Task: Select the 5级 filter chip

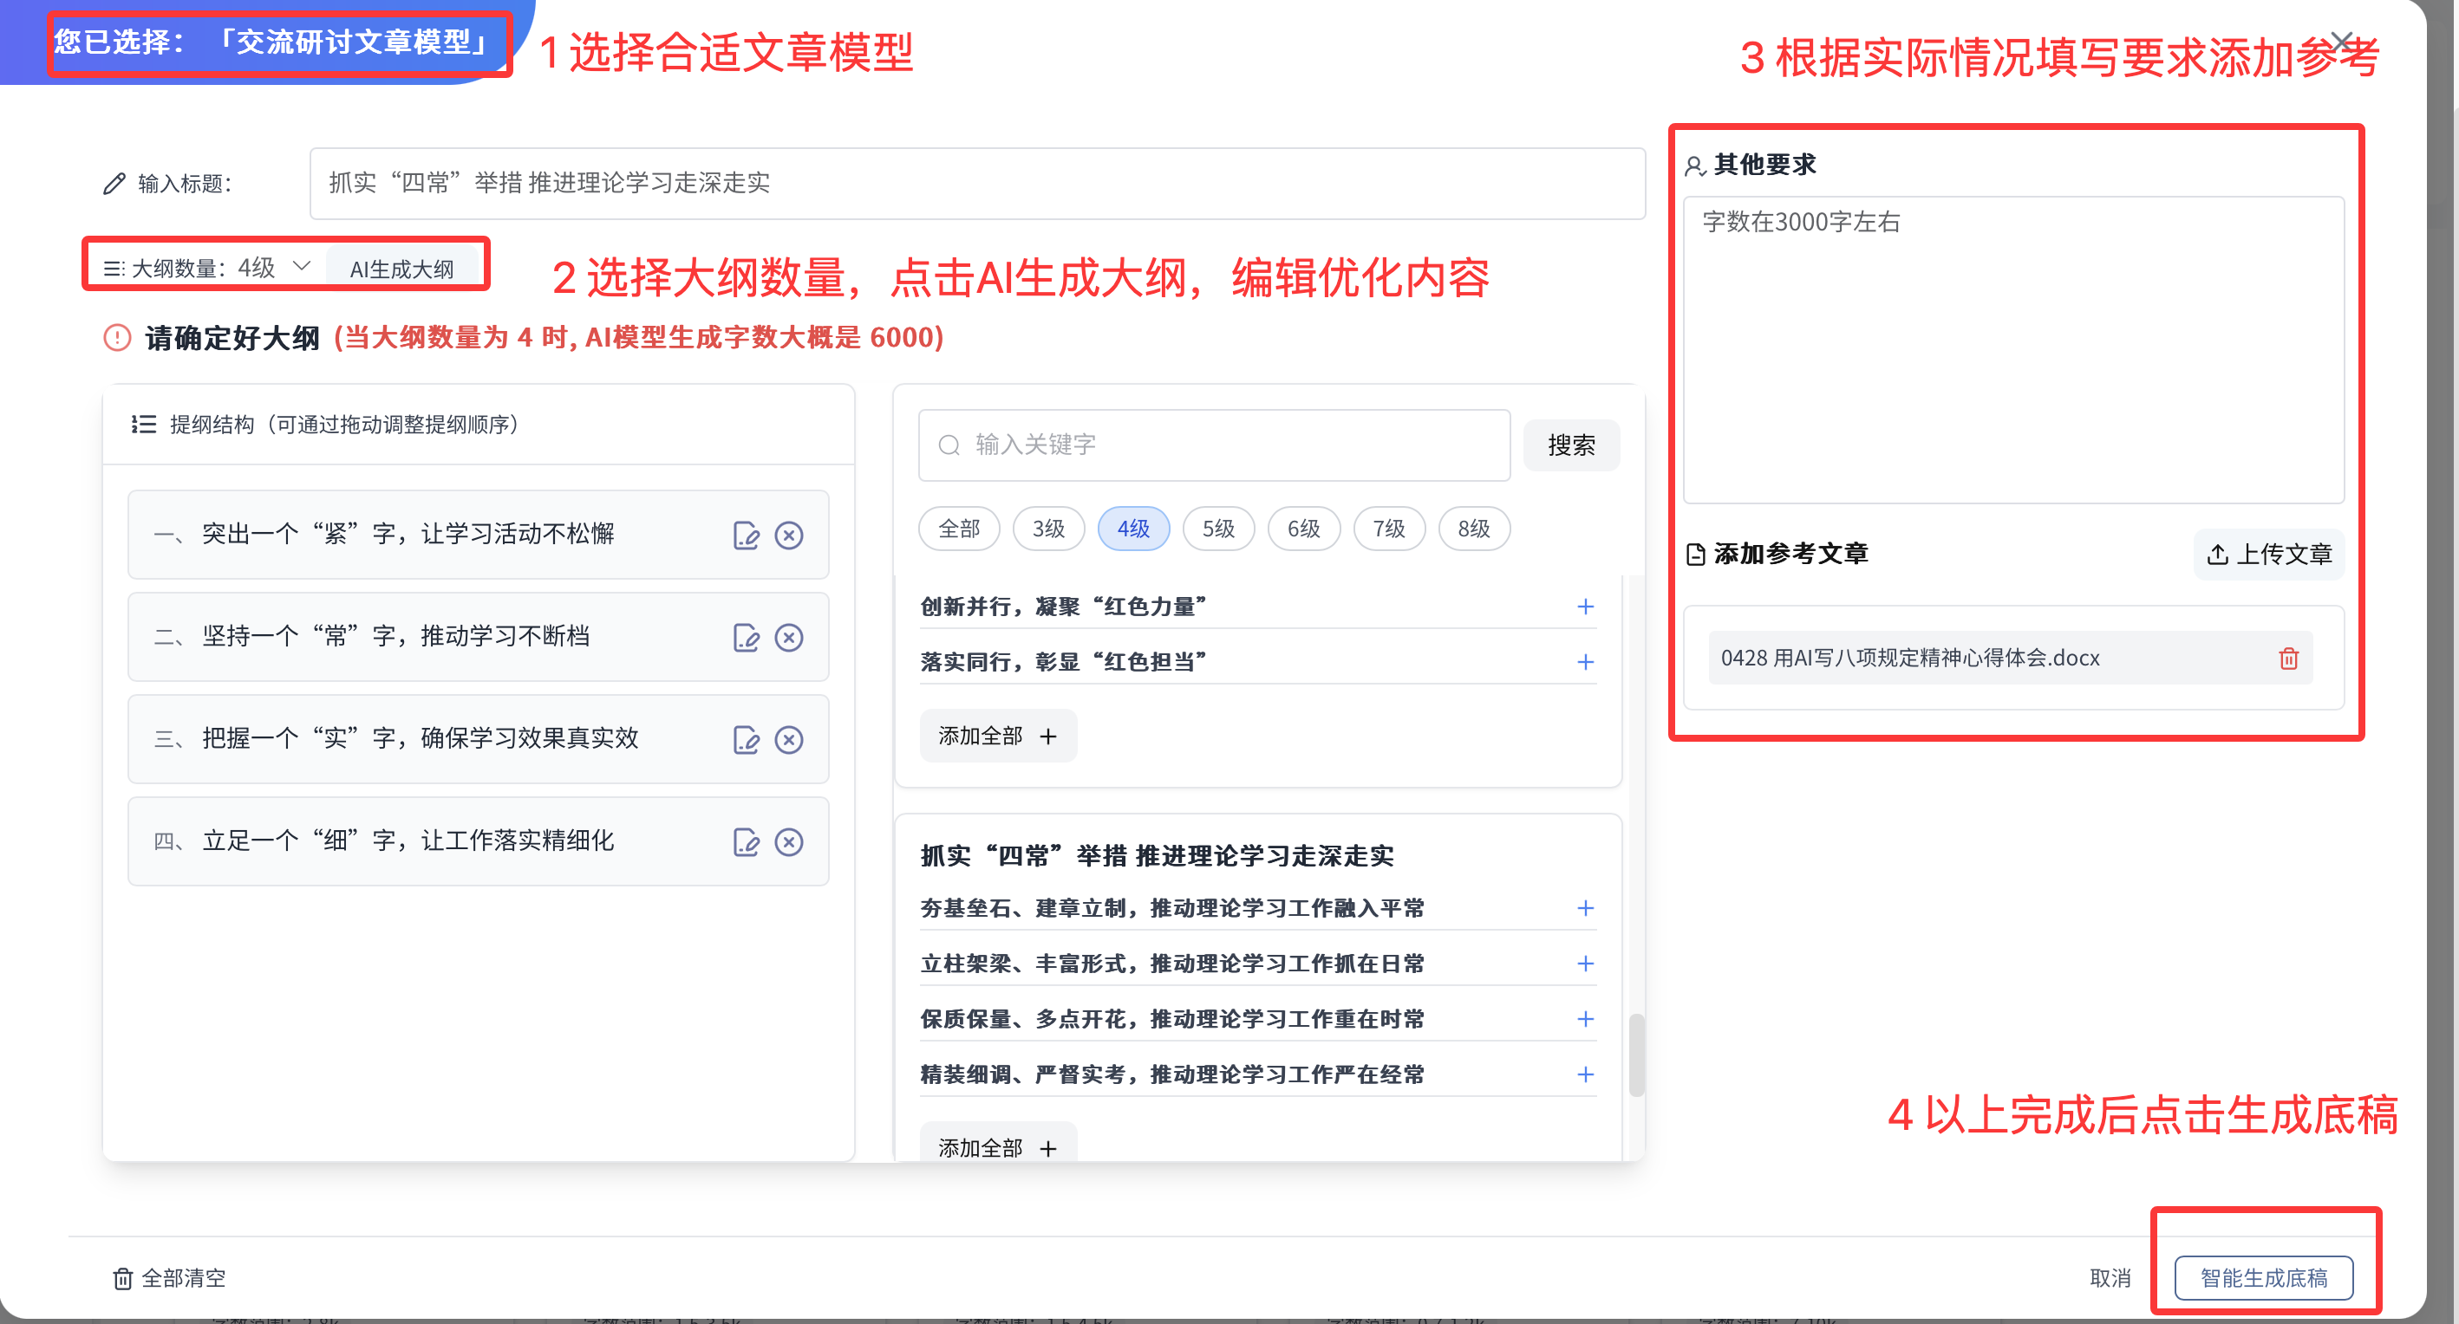Action: 1218,529
